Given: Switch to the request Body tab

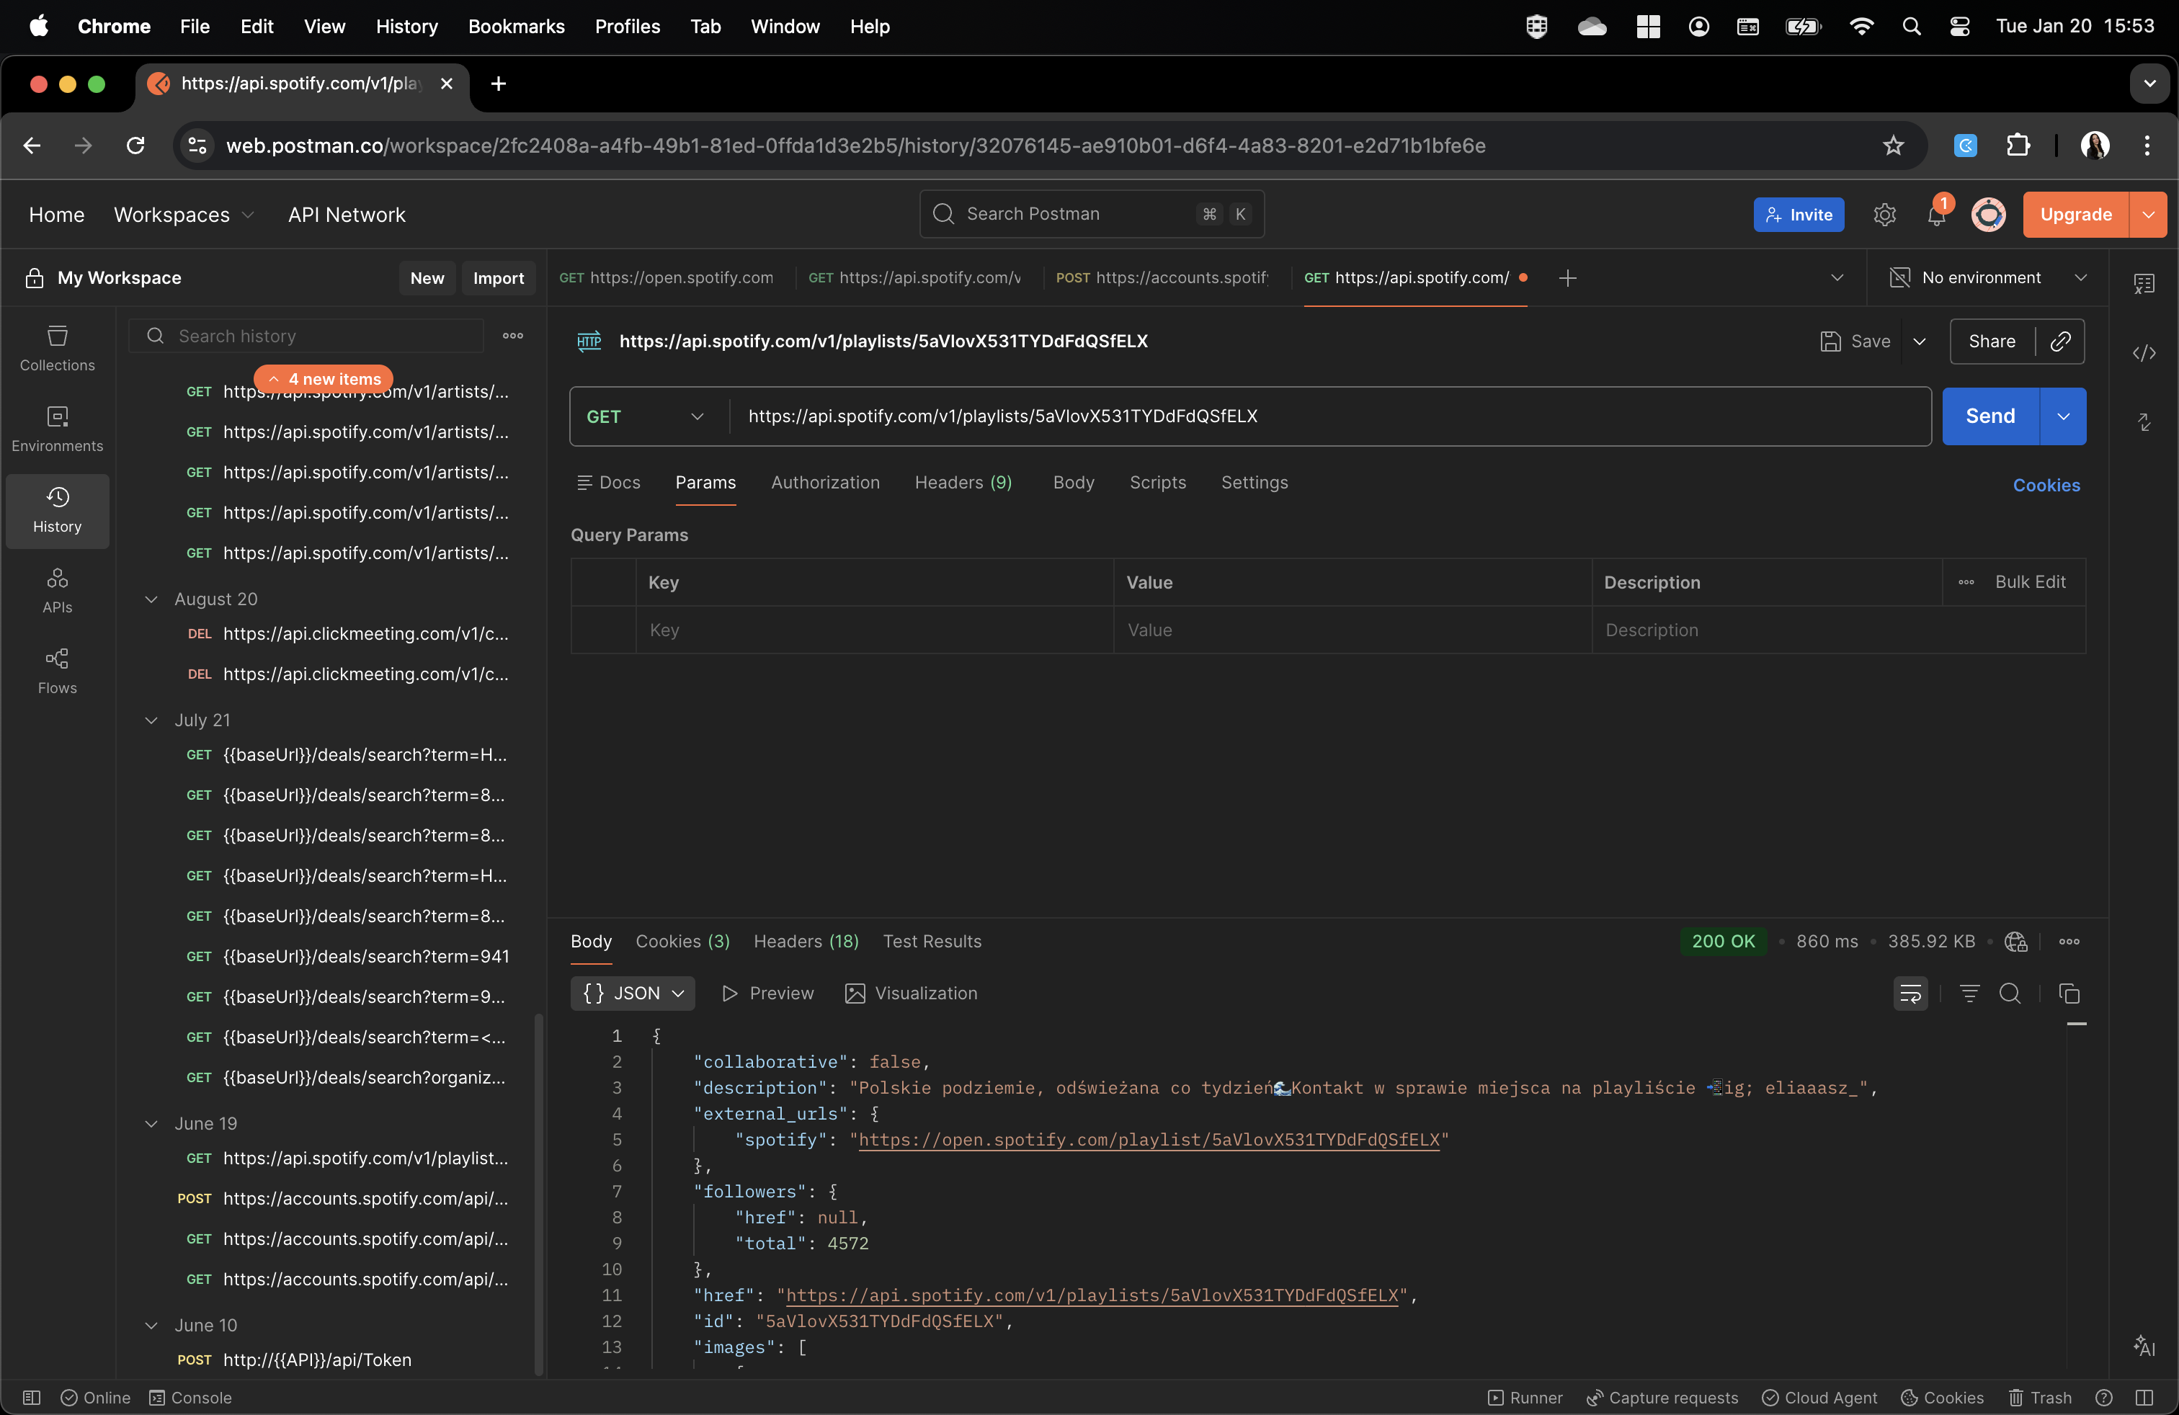Looking at the screenshot, I should coord(1073,482).
